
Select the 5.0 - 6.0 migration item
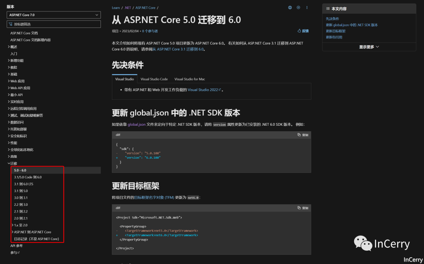tap(57, 170)
